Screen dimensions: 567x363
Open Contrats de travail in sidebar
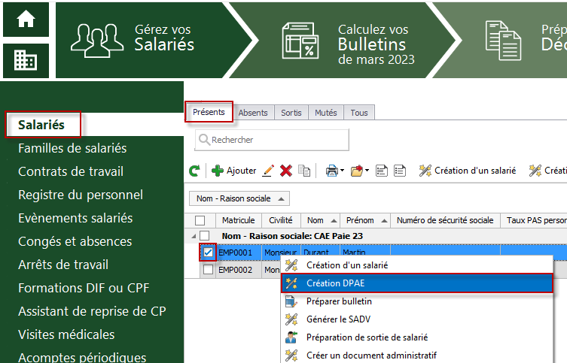pos(71,171)
